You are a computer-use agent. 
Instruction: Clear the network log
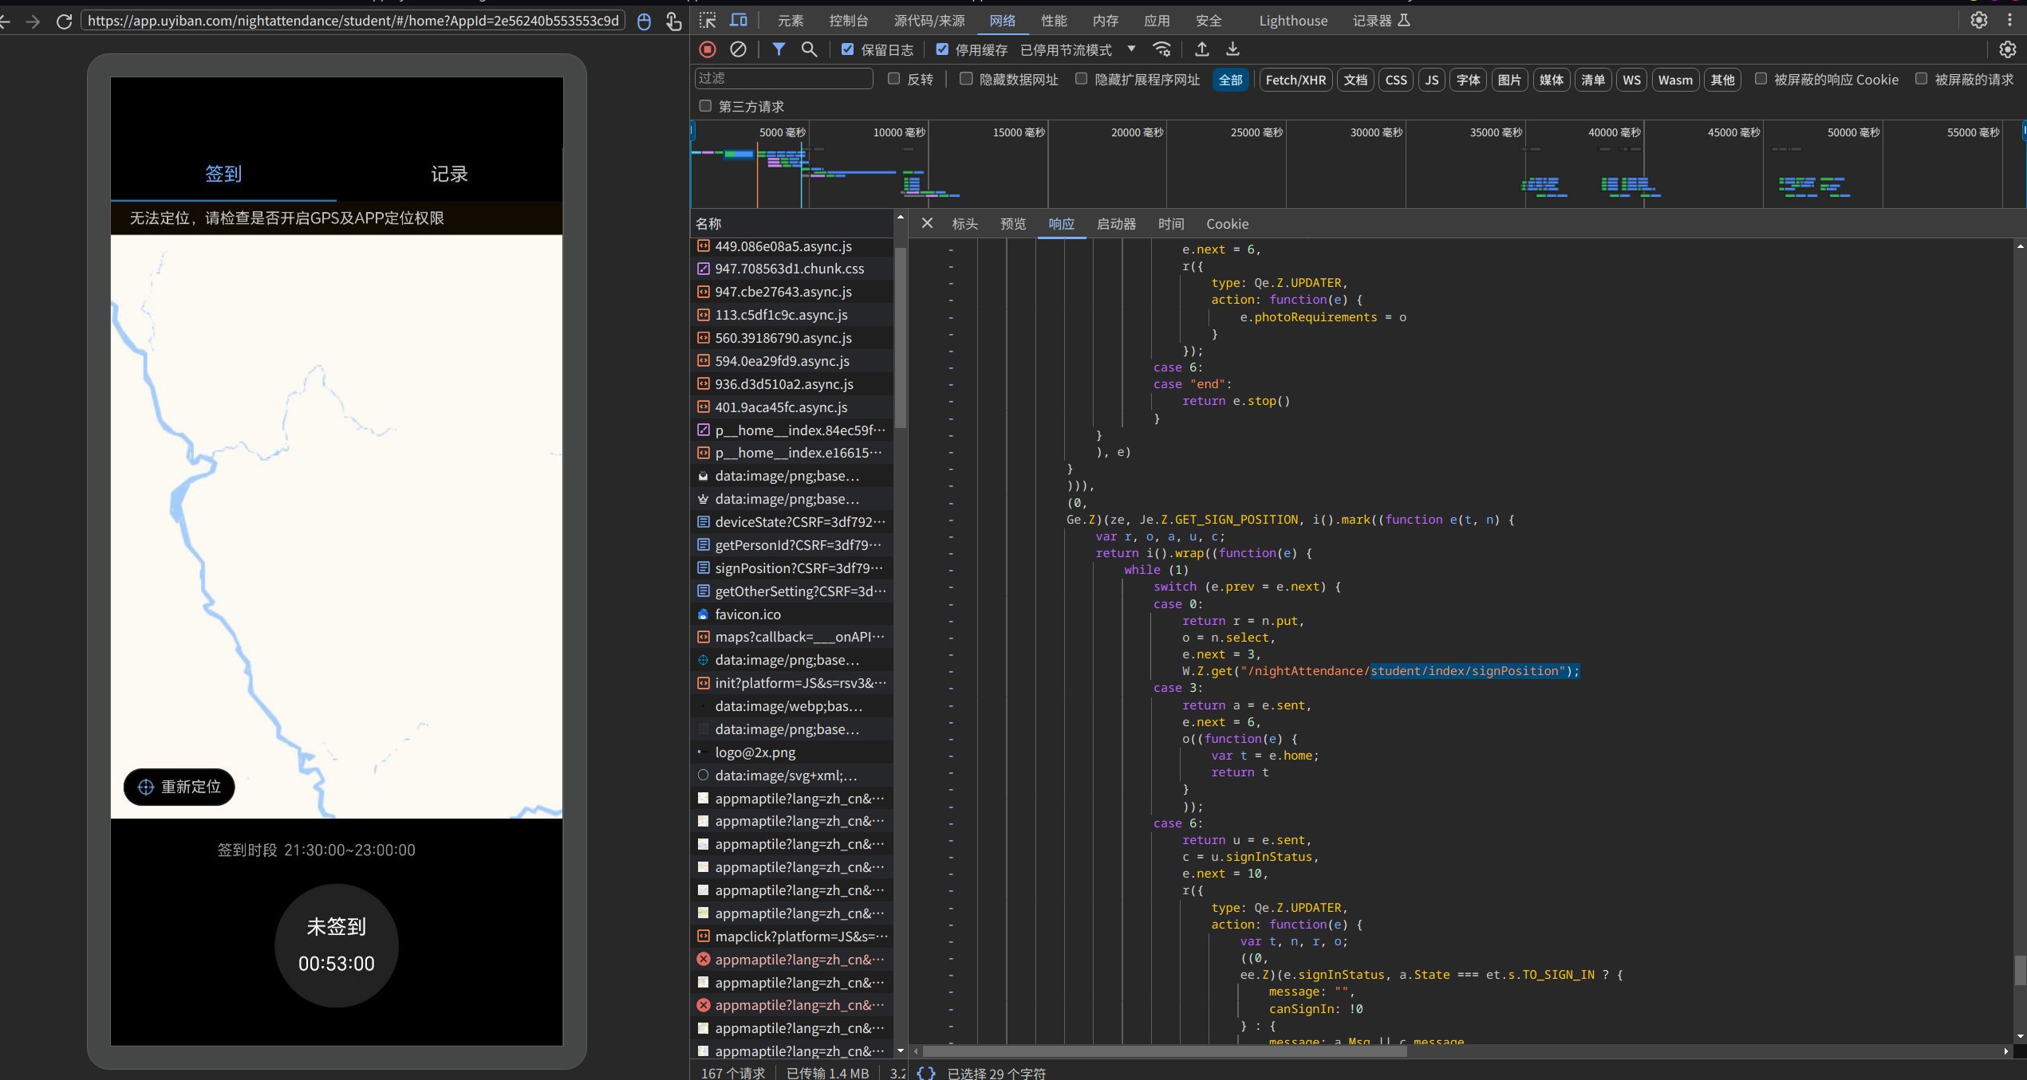tap(738, 49)
